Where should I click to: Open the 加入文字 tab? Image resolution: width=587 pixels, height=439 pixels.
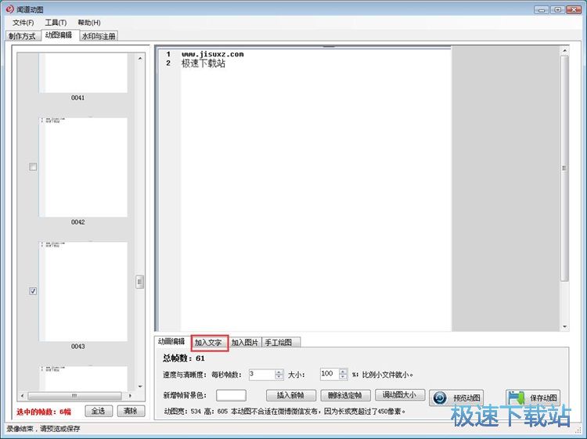(x=208, y=343)
